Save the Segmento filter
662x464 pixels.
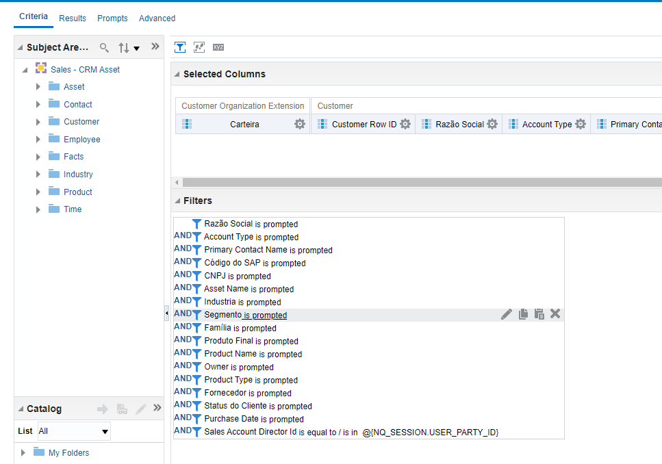point(539,313)
